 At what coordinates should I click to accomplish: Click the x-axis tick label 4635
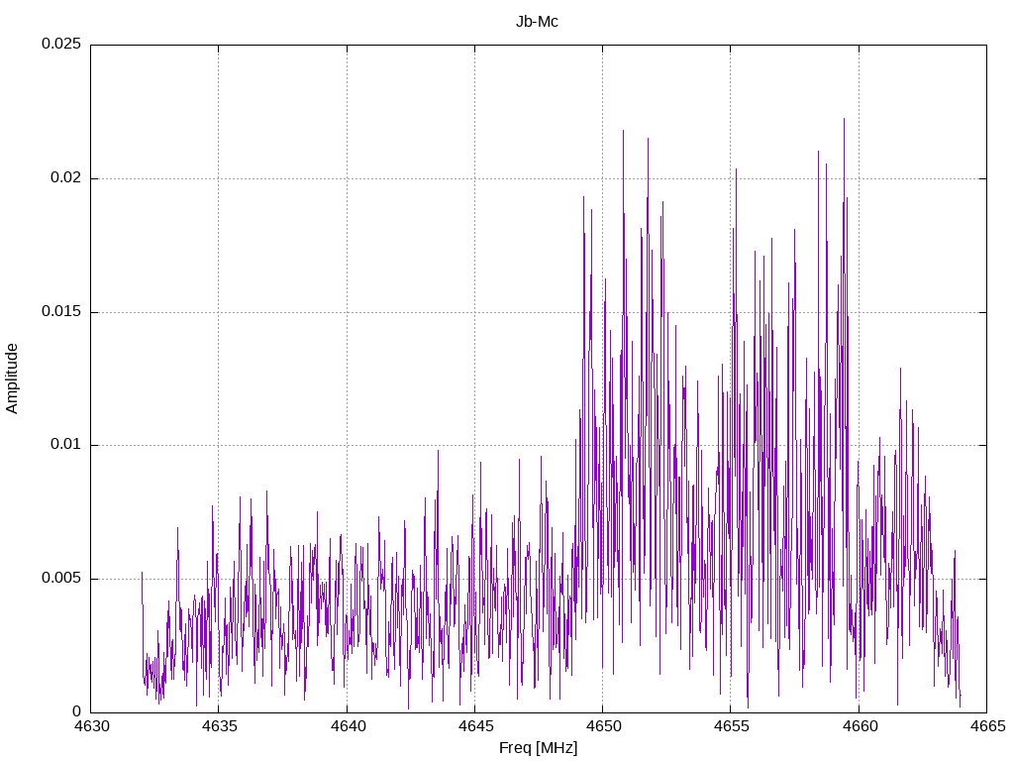click(219, 726)
